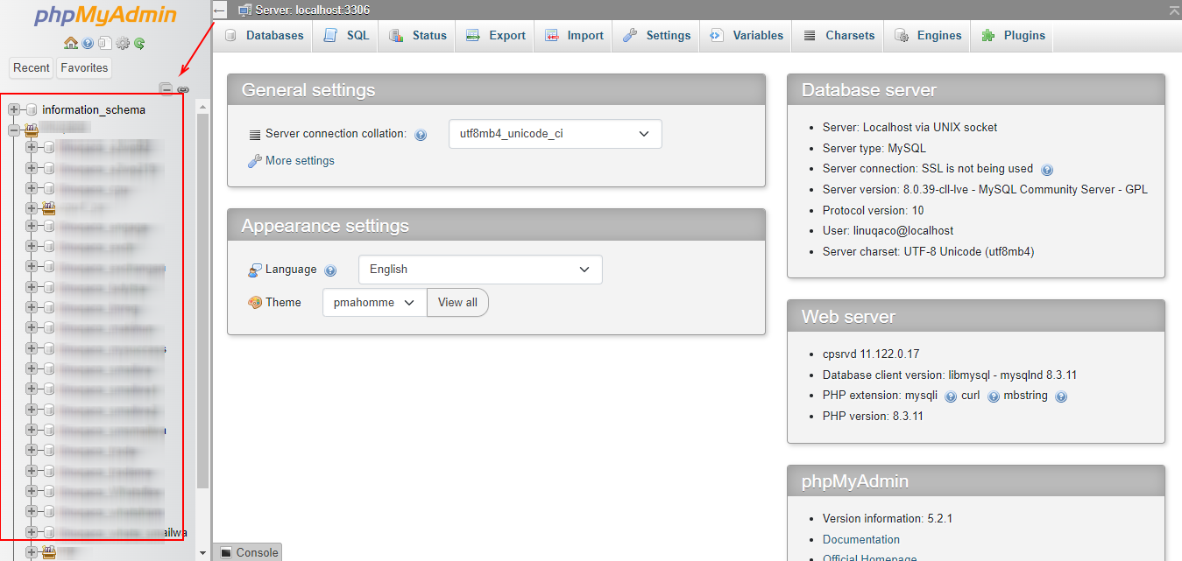Click 'Server charset: UTF-8 Unicode (utf8mb4)' text
Screen dimensions: 1182x561
(929, 252)
